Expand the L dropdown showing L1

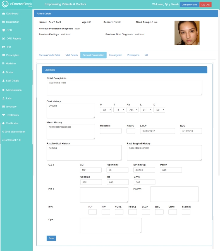click(x=146, y=110)
